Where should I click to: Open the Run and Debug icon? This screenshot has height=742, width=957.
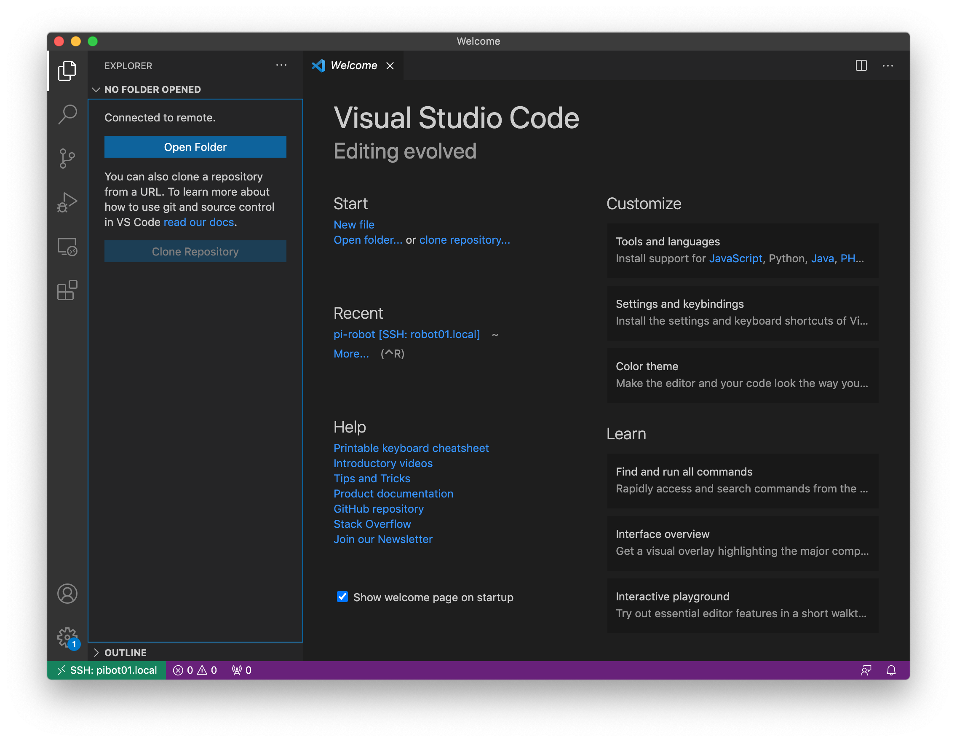tap(67, 201)
